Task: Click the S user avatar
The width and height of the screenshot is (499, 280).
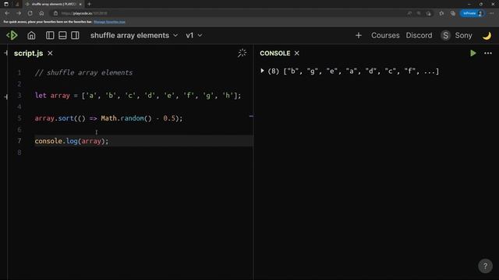Action: 445,35
